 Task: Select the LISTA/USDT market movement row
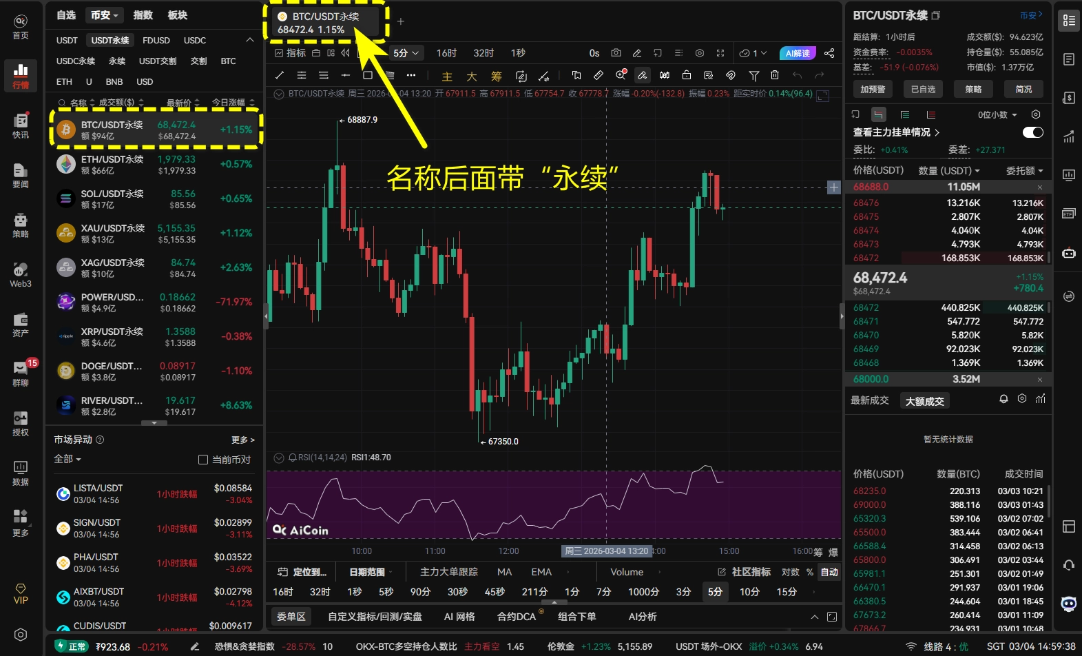[154, 494]
